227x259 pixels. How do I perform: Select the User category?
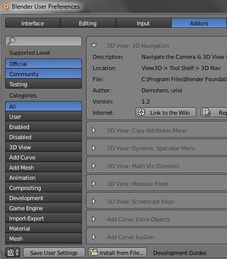[44, 117]
